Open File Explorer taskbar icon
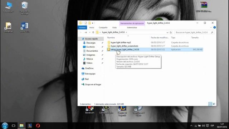This screenshot has width=229, height=129. tap(21, 126)
